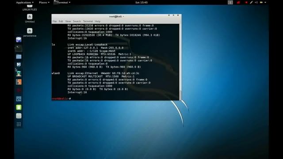
Task: Open the LINUX FILES desktop drive
Action: [30, 8]
